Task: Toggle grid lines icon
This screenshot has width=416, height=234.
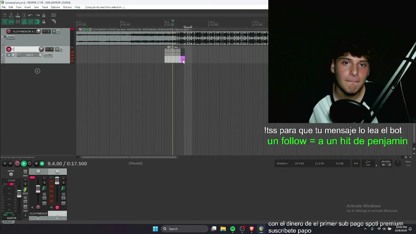Action: pos(31,22)
